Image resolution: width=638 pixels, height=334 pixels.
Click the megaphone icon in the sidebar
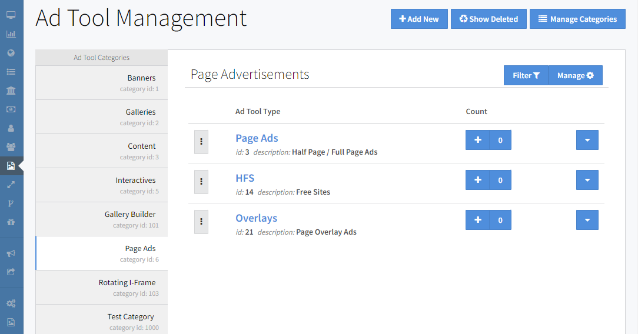[x=11, y=253]
